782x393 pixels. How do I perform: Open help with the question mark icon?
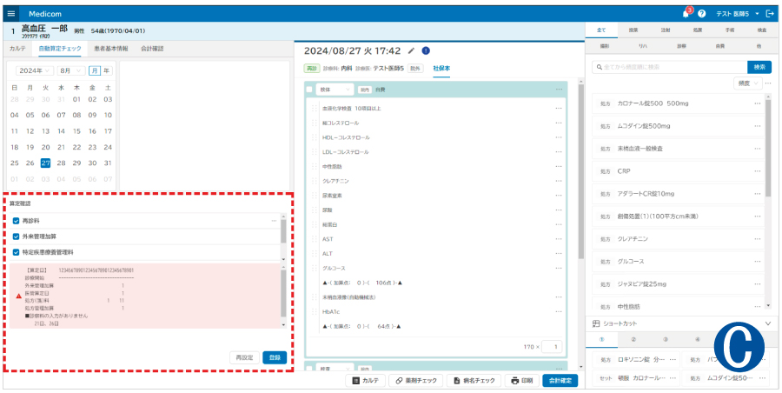click(701, 14)
